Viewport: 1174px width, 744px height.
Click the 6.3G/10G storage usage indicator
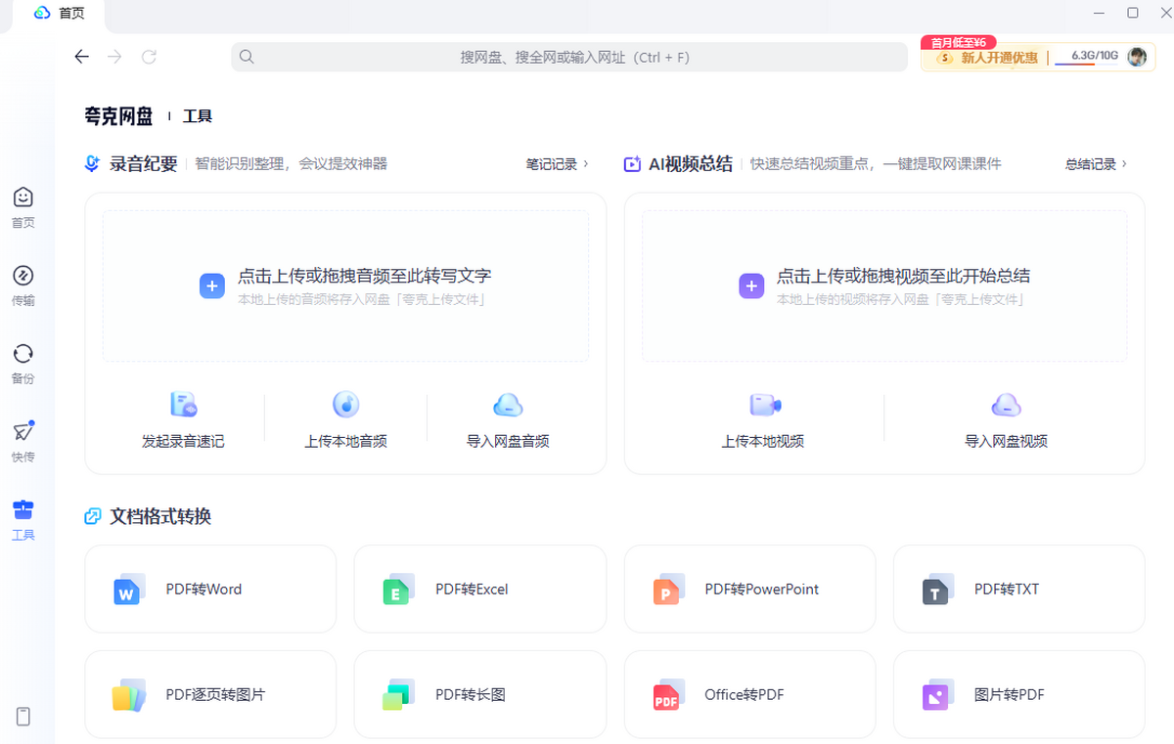pyautogui.click(x=1094, y=56)
